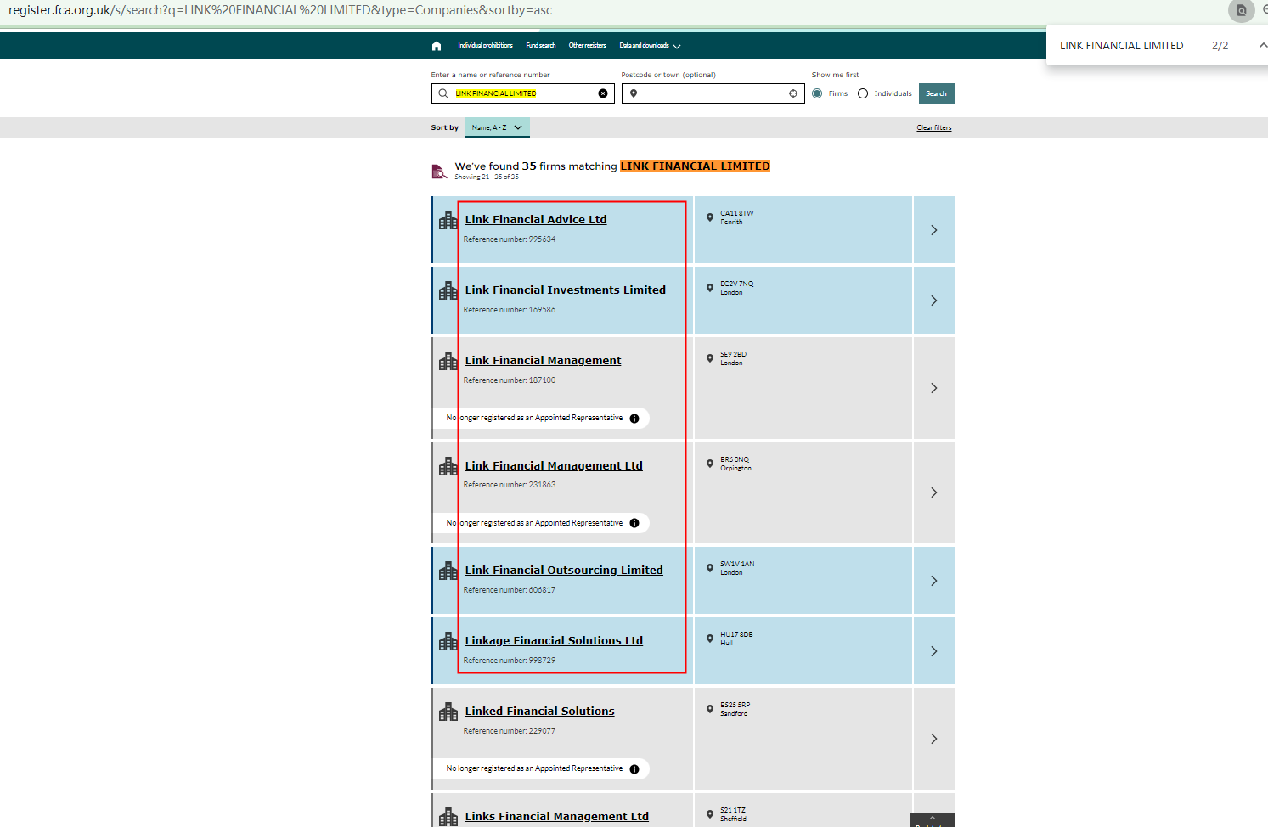Go to the previous find result arrow
Viewport: 1268px width, 827px height.
(1263, 45)
